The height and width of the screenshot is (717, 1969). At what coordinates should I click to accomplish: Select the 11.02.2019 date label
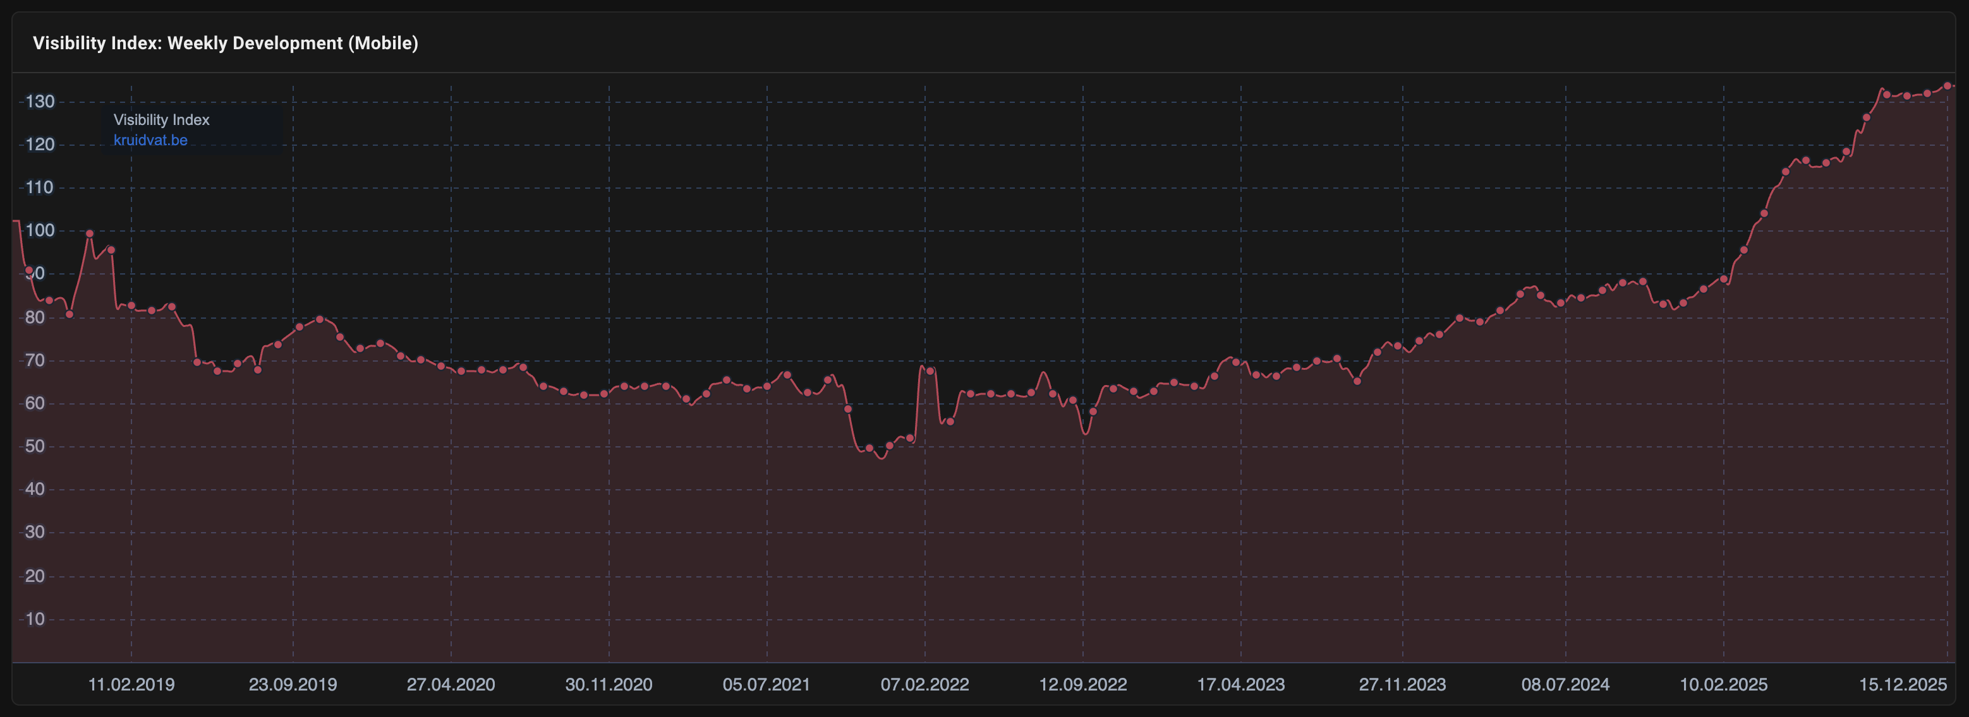point(131,684)
